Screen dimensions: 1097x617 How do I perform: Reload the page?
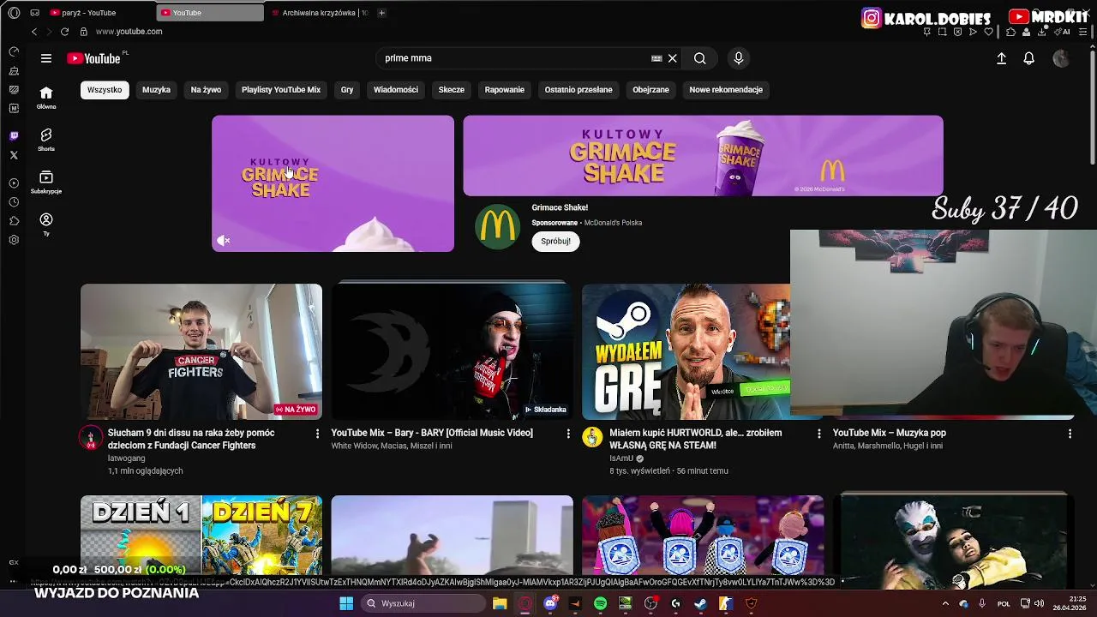click(64, 32)
